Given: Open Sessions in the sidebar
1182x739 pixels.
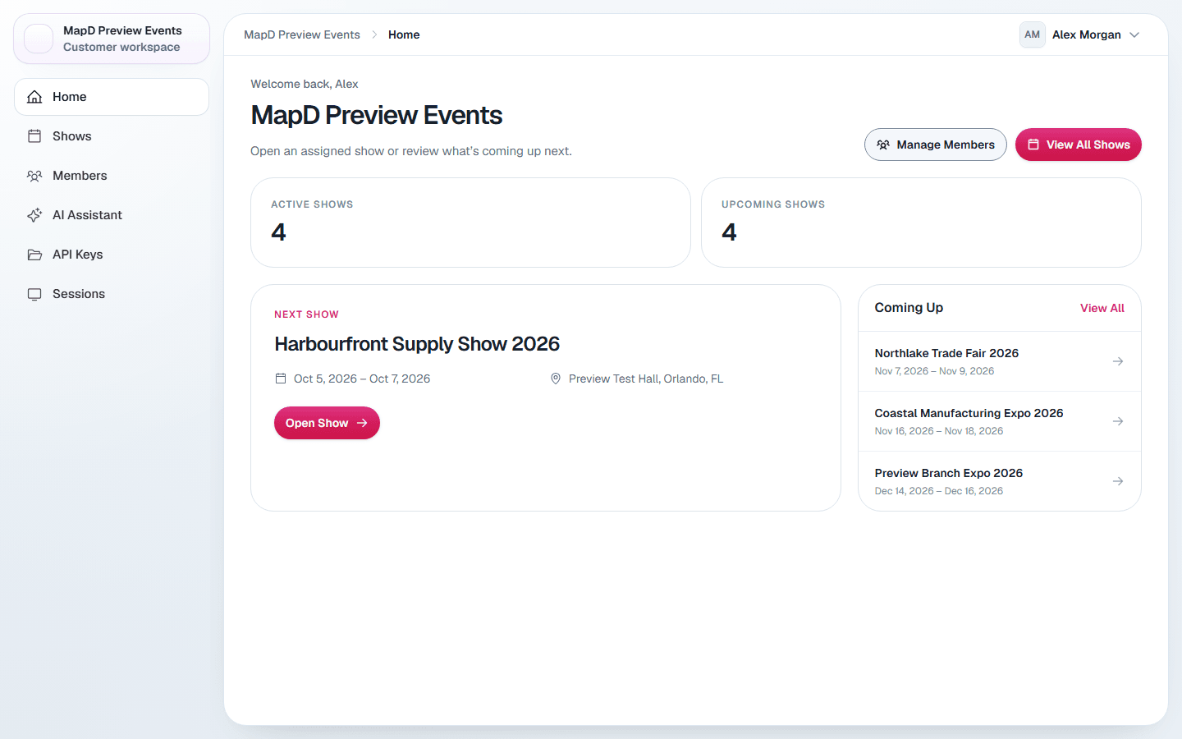Looking at the screenshot, I should (112, 294).
